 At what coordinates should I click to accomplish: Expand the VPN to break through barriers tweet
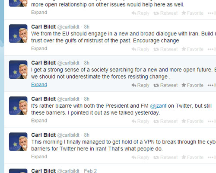click(x=39, y=157)
